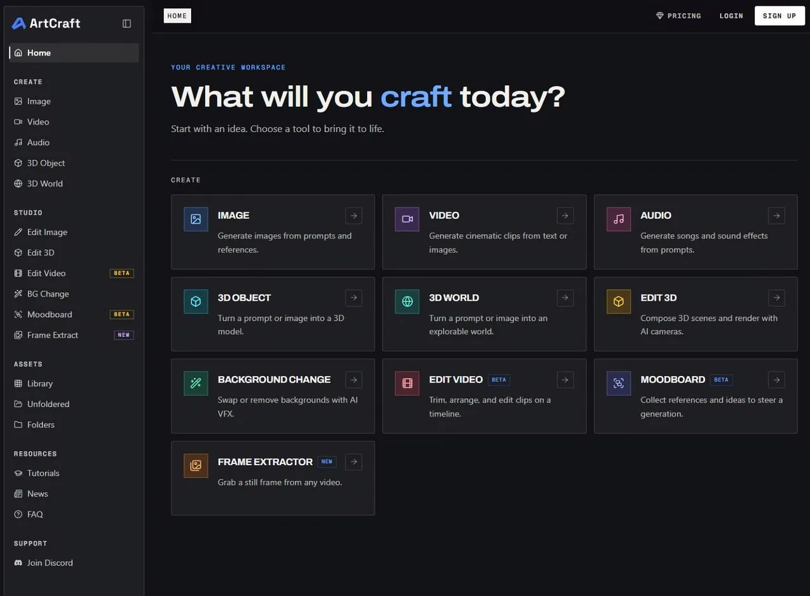
Task: Open the Image card's picture icon
Action: point(196,219)
